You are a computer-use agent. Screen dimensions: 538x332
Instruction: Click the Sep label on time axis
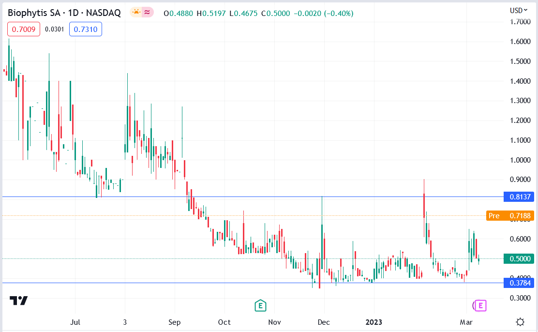pyautogui.click(x=174, y=322)
